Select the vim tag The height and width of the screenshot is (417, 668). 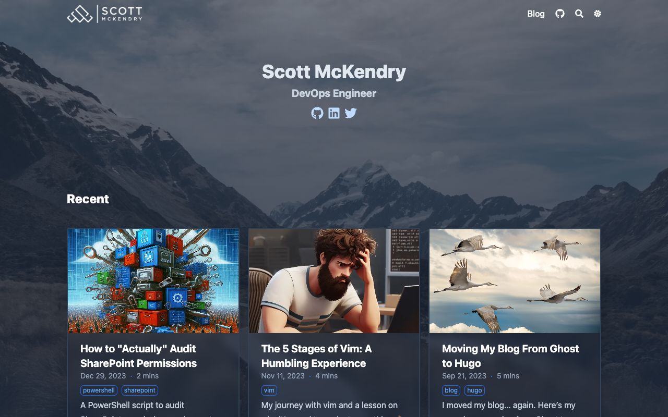269,390
